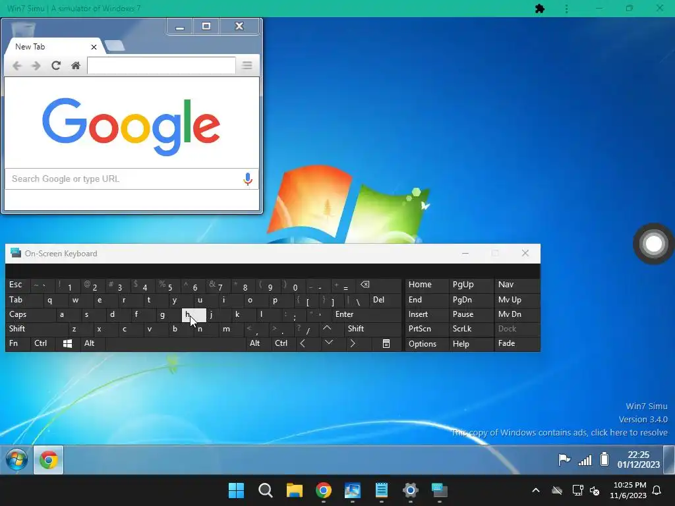Viewport: 675px width, 506px height.
Task: Click the Options key
Action: pos(427,344)
